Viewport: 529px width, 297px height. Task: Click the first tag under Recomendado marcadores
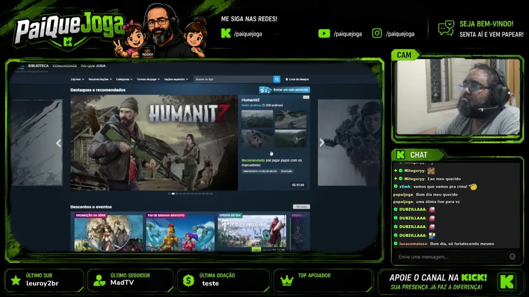point(260,171)
